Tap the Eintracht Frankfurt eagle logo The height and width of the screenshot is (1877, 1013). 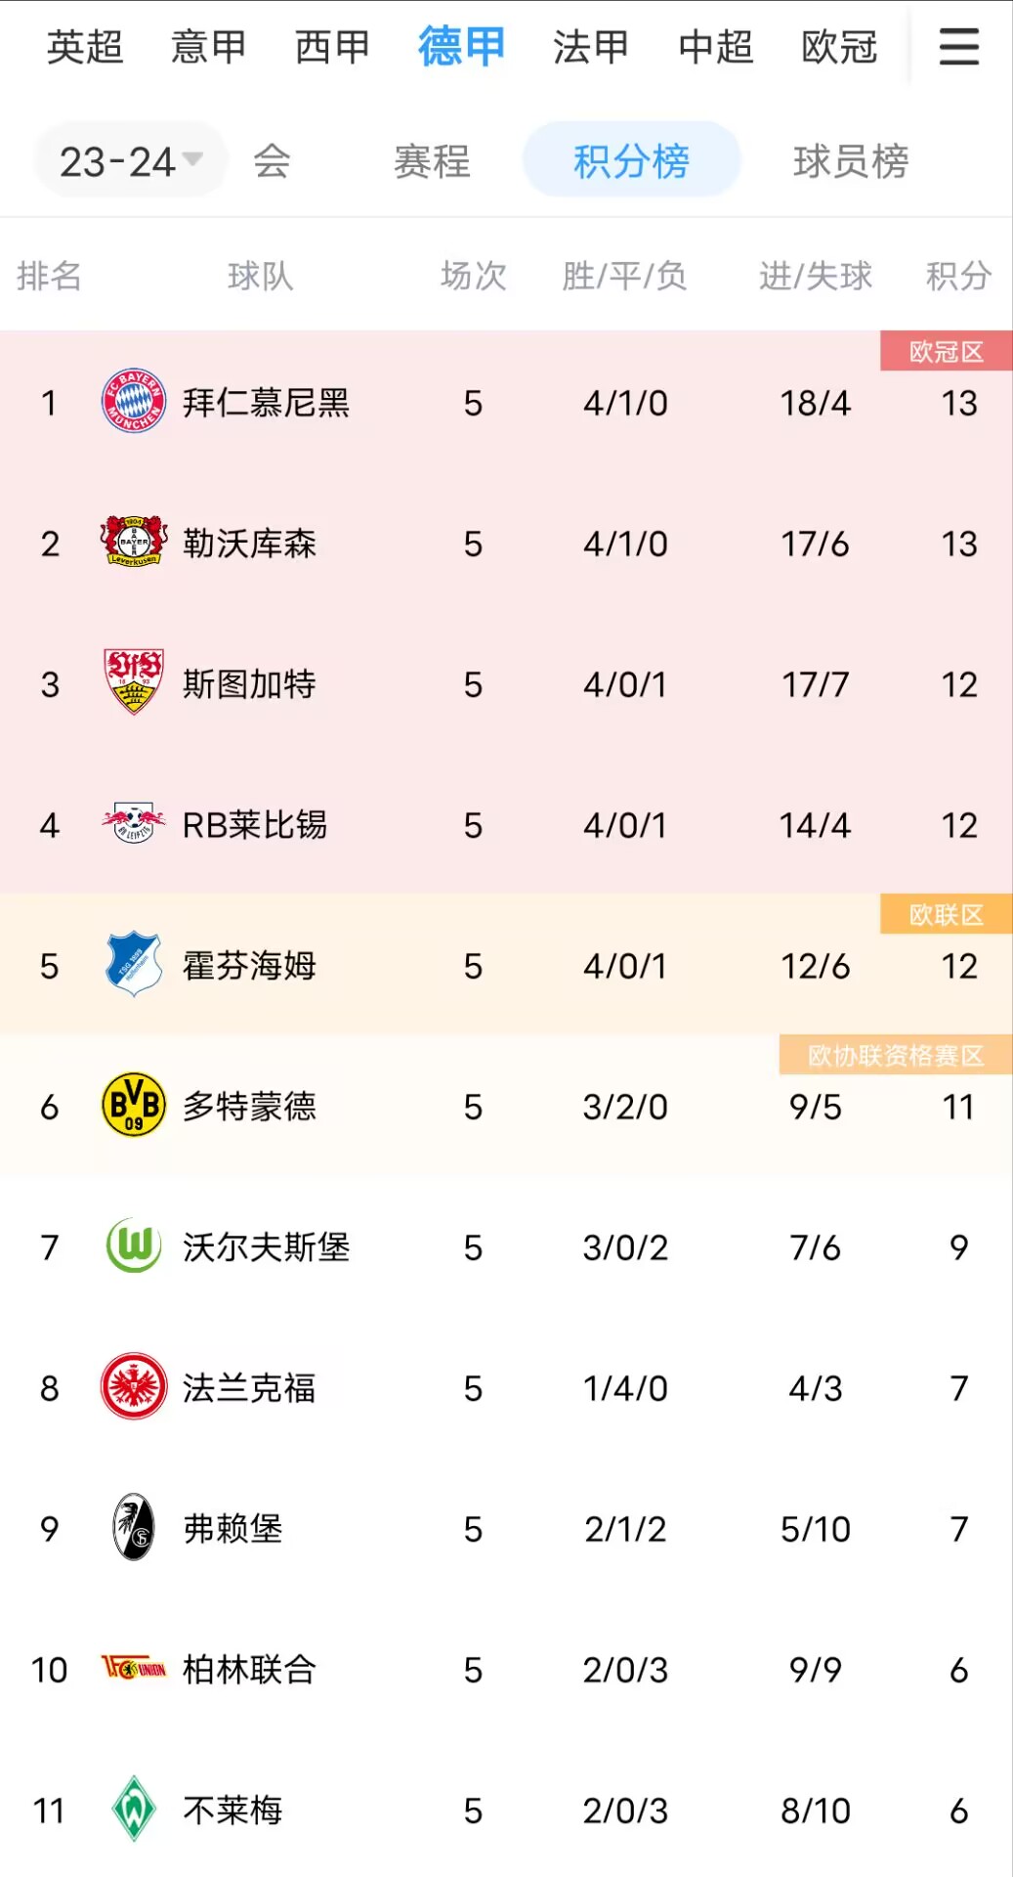[134, 1386]
